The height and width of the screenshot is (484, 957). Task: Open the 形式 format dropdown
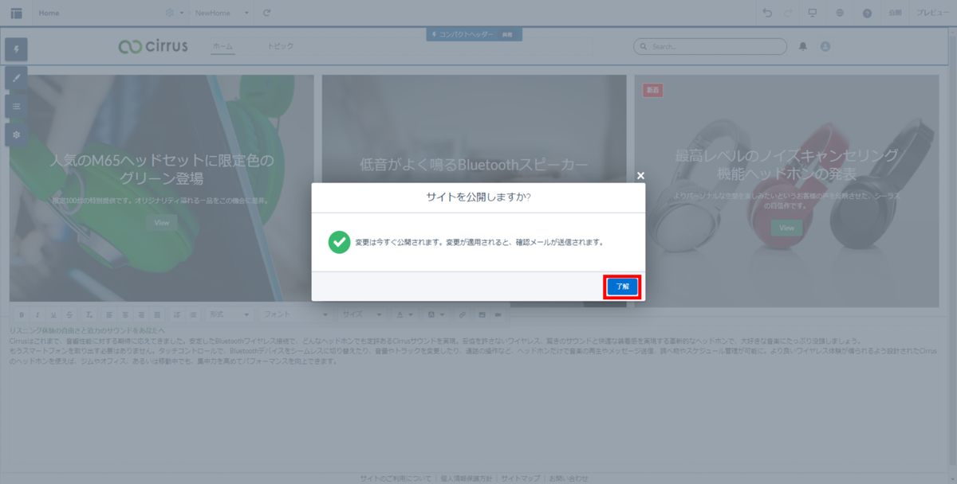(230, 315)
